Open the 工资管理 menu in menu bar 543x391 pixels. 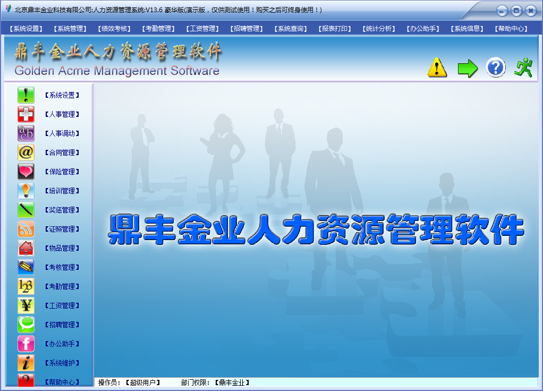[x=202, y=29]
